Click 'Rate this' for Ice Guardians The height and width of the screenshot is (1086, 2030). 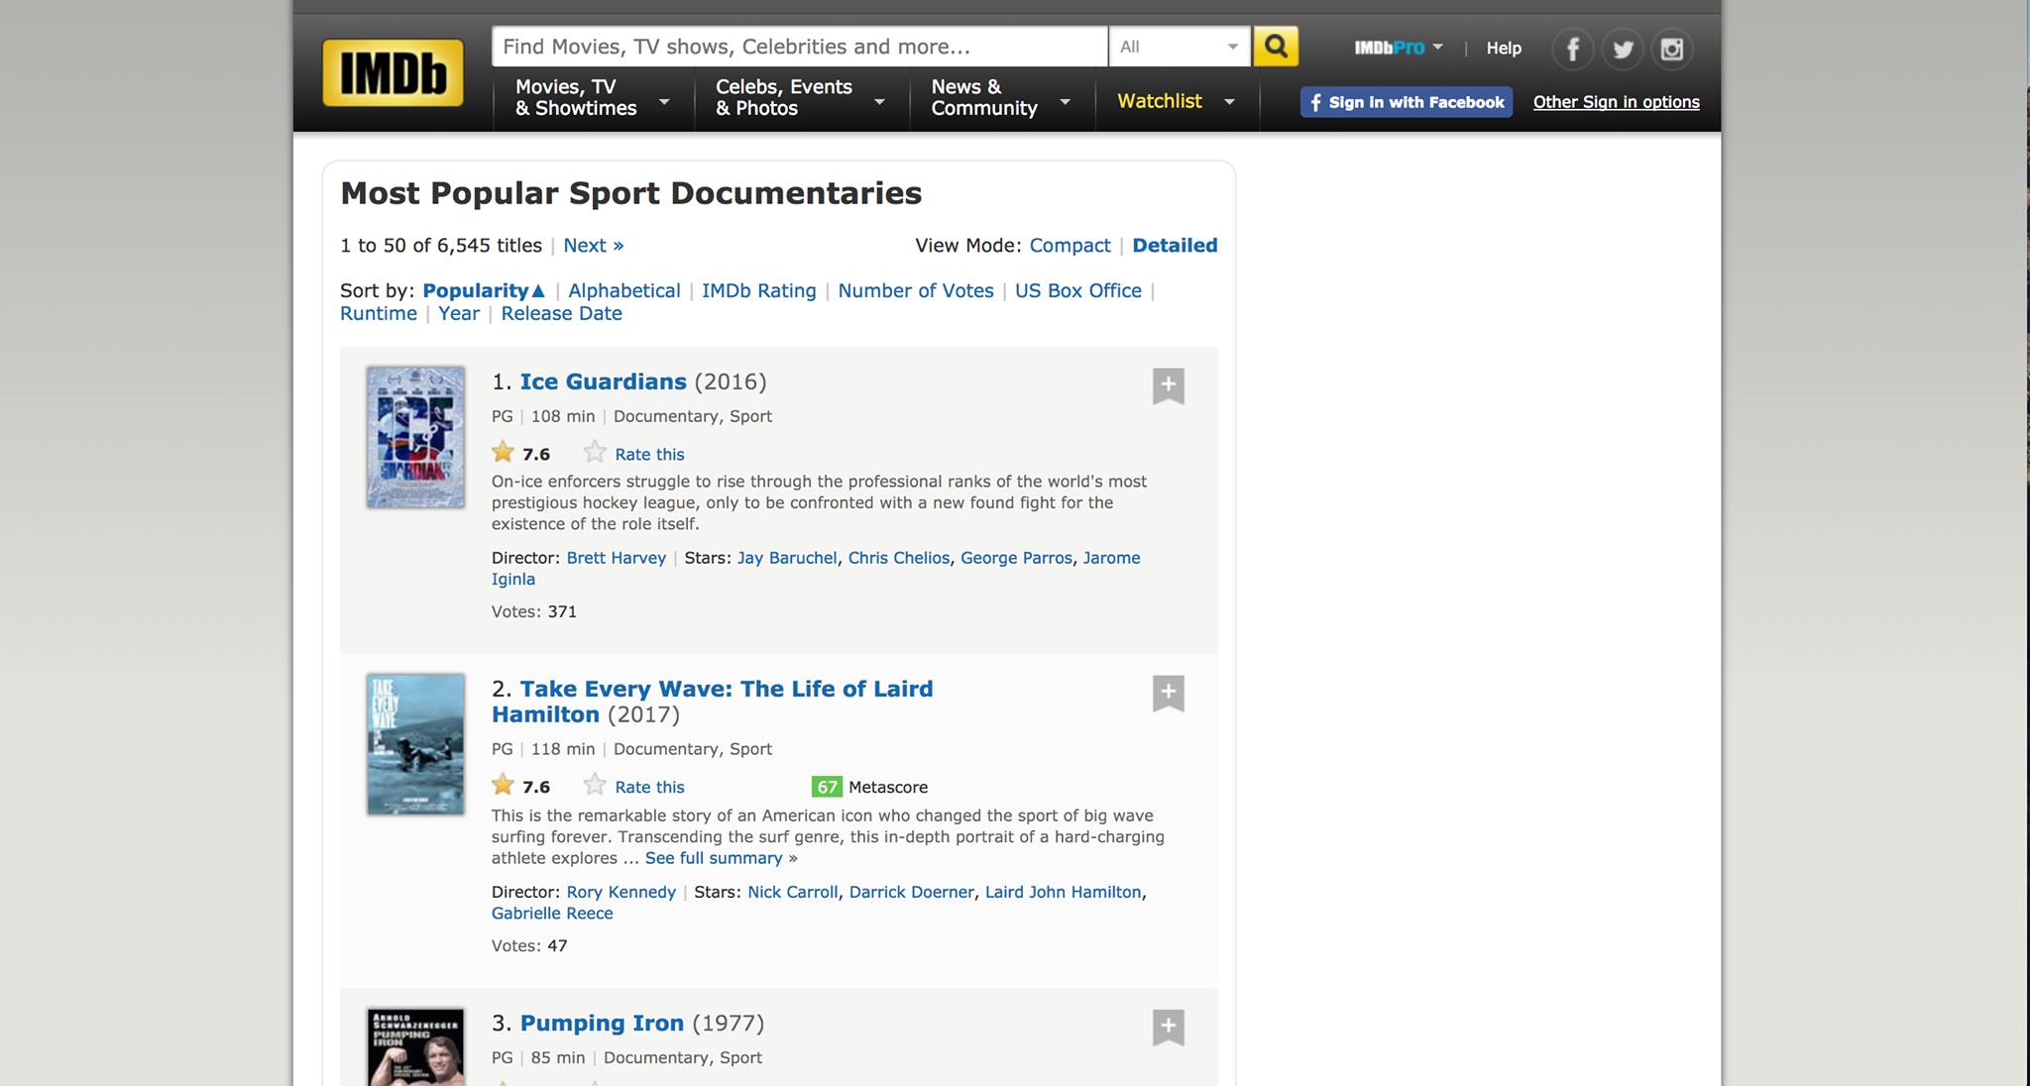[x=649, y=455]
